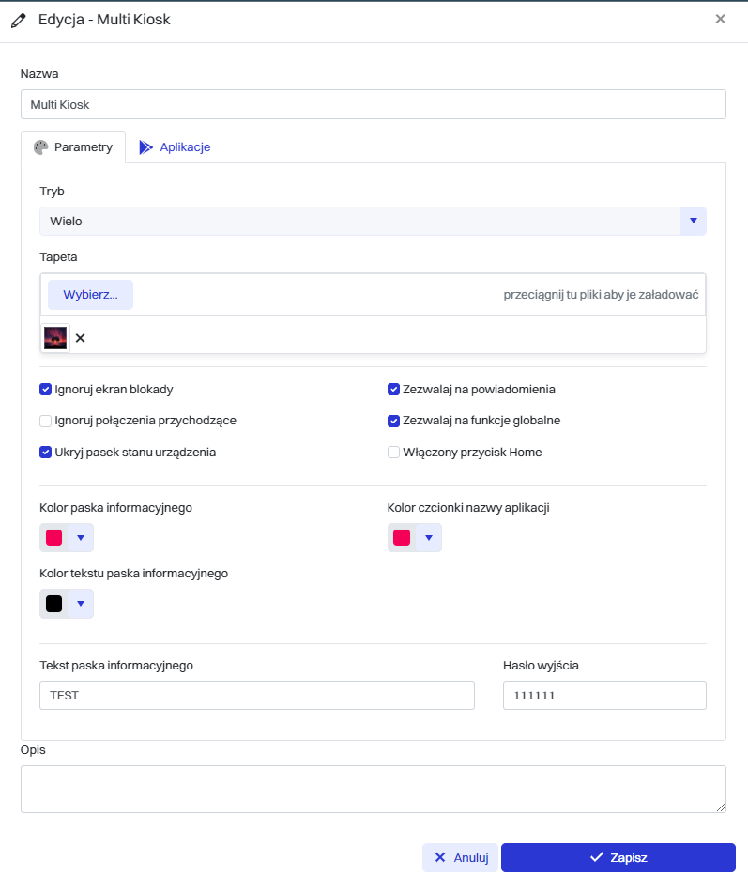
Task: Select the Parametry tab
Action: click(x=73, y=147)
